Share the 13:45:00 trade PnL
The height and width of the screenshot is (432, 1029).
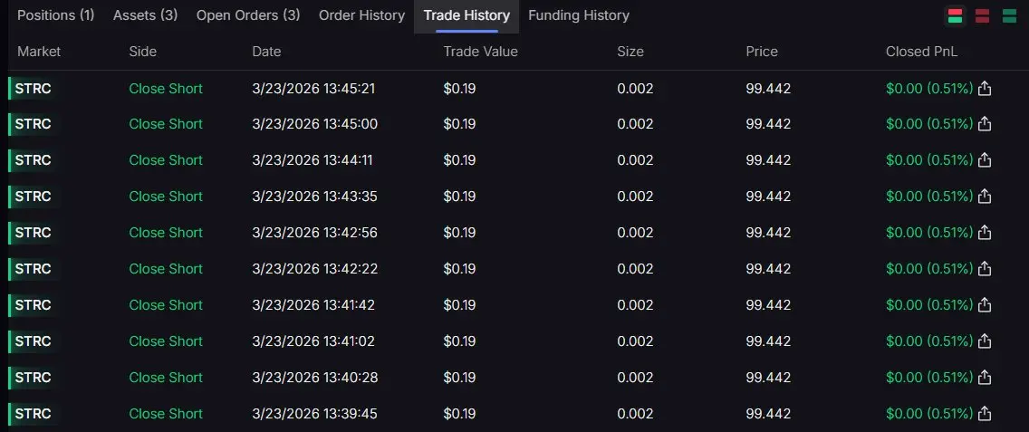pyautogui.click(x=985, y=124)
